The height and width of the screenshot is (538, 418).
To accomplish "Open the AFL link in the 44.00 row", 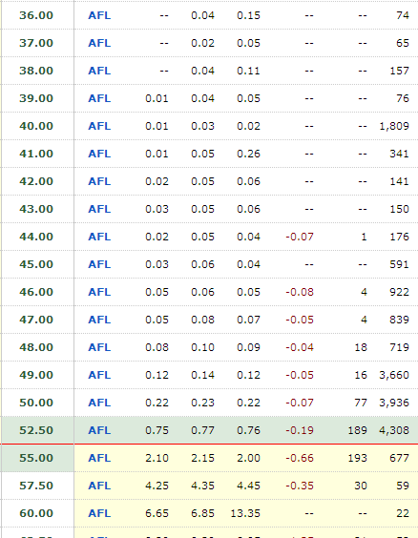I will click(x=99, y=237).
